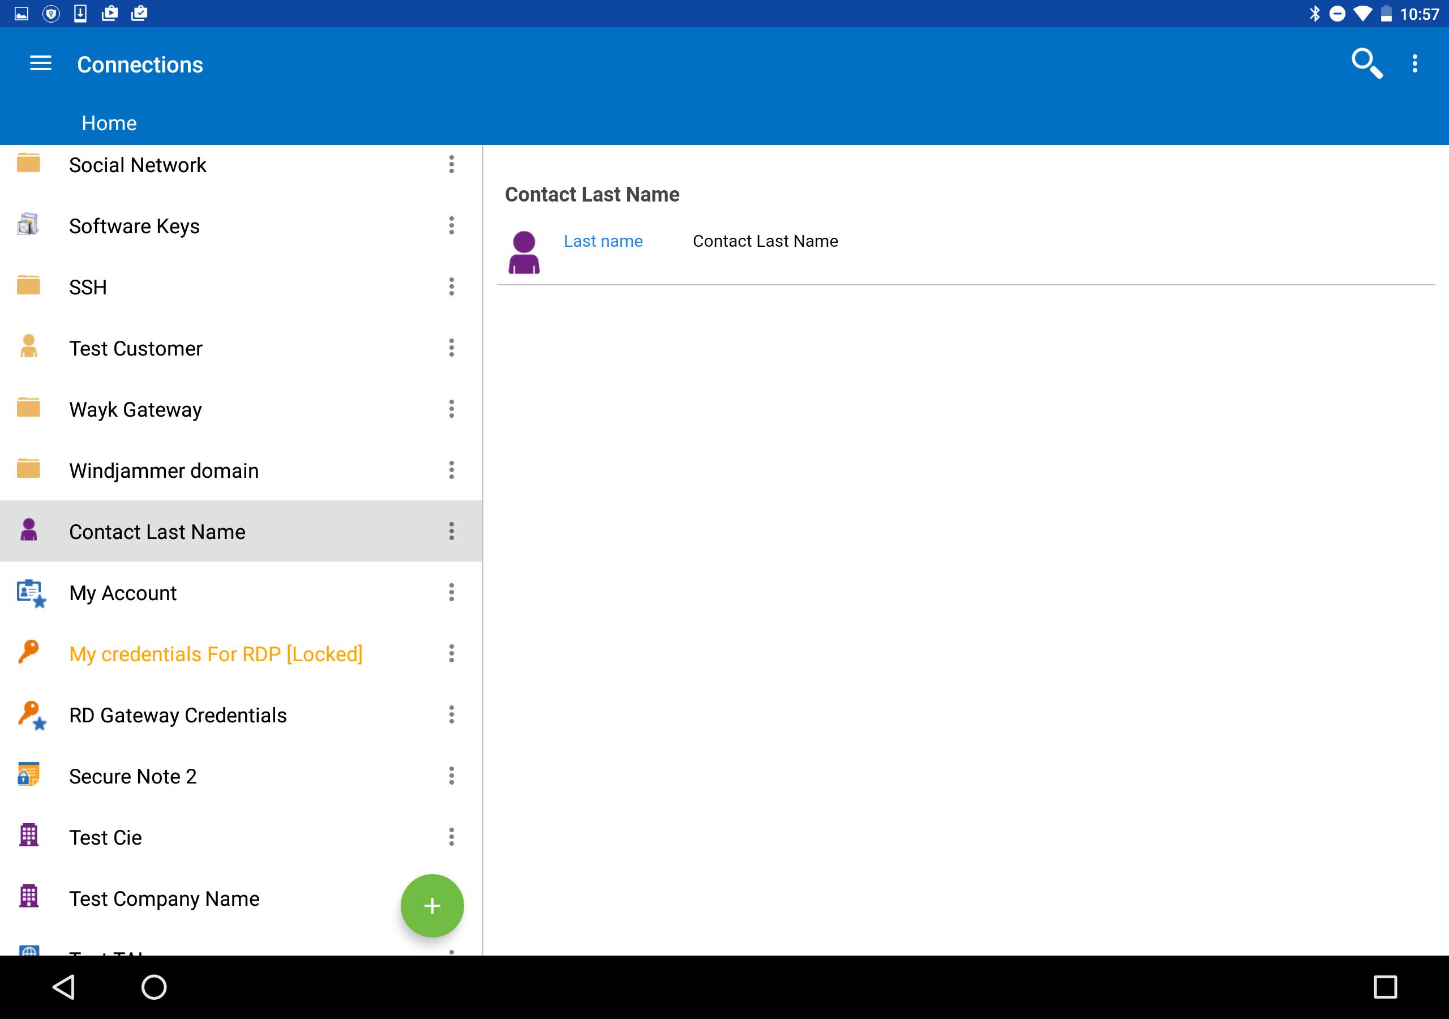Open the app bar overflow menu

[x=1415, y=64]
